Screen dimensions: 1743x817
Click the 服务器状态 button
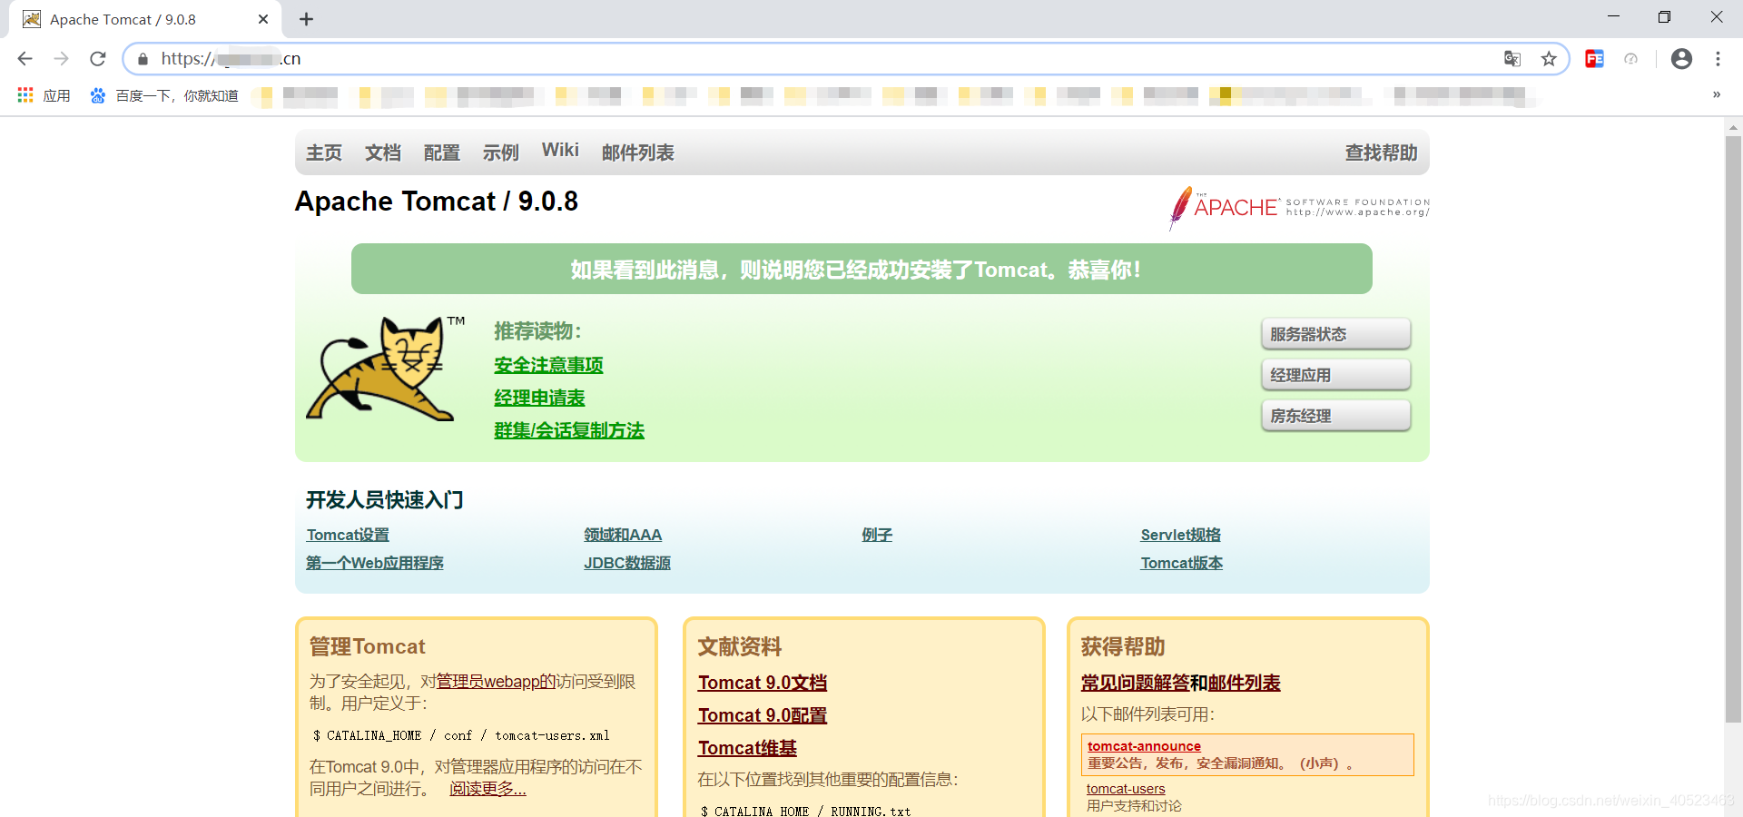[1335, 334]
